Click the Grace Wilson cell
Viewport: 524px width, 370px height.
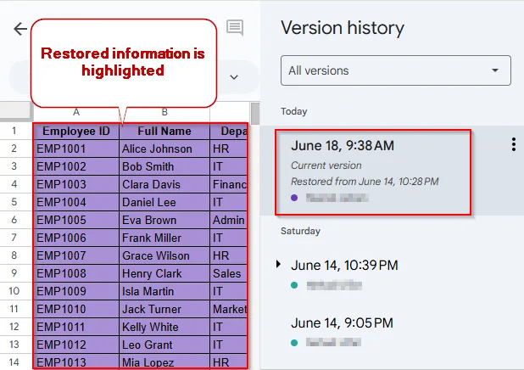[164, 255]
